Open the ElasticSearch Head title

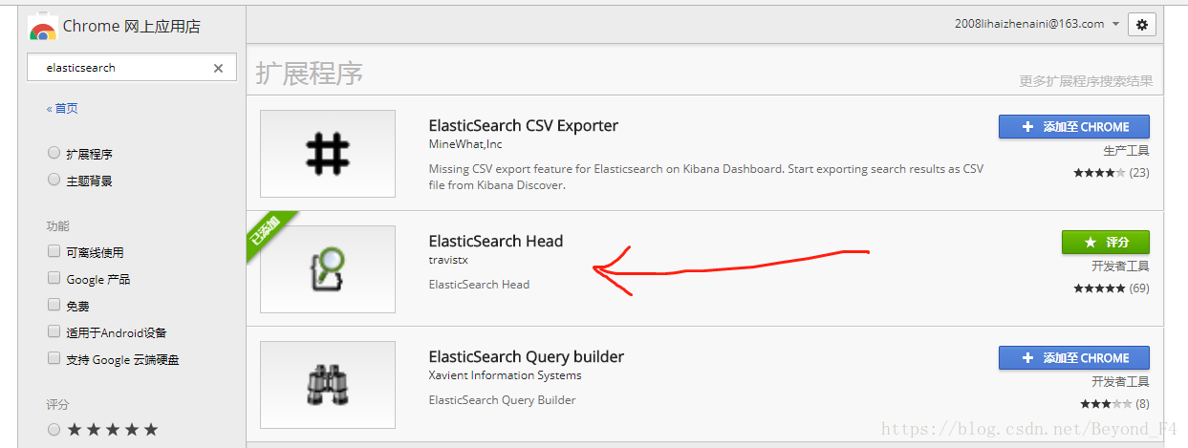coord(496,241)
